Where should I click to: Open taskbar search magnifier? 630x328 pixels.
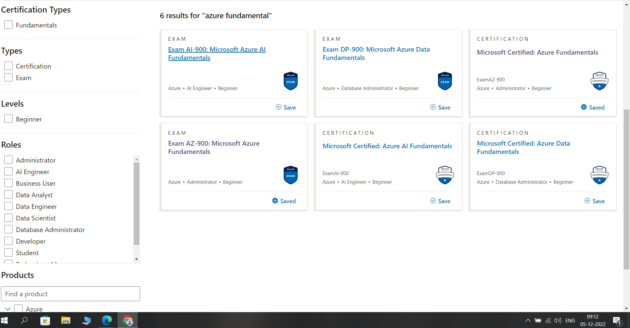pyautogui.click(x=24, y=320)
